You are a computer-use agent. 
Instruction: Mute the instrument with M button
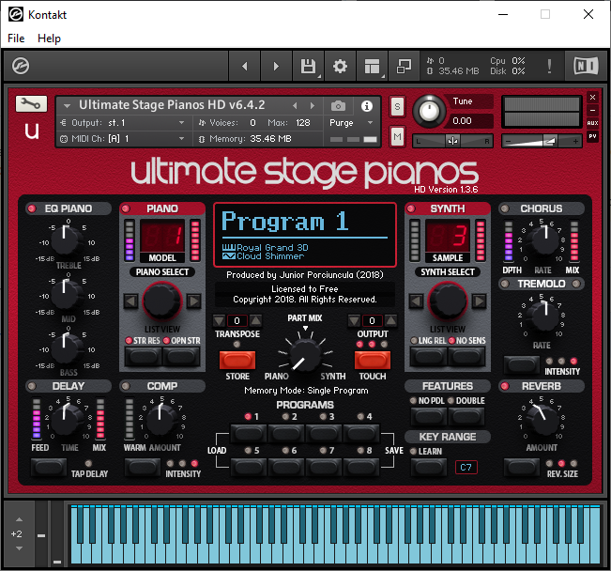tap(397, 136)
